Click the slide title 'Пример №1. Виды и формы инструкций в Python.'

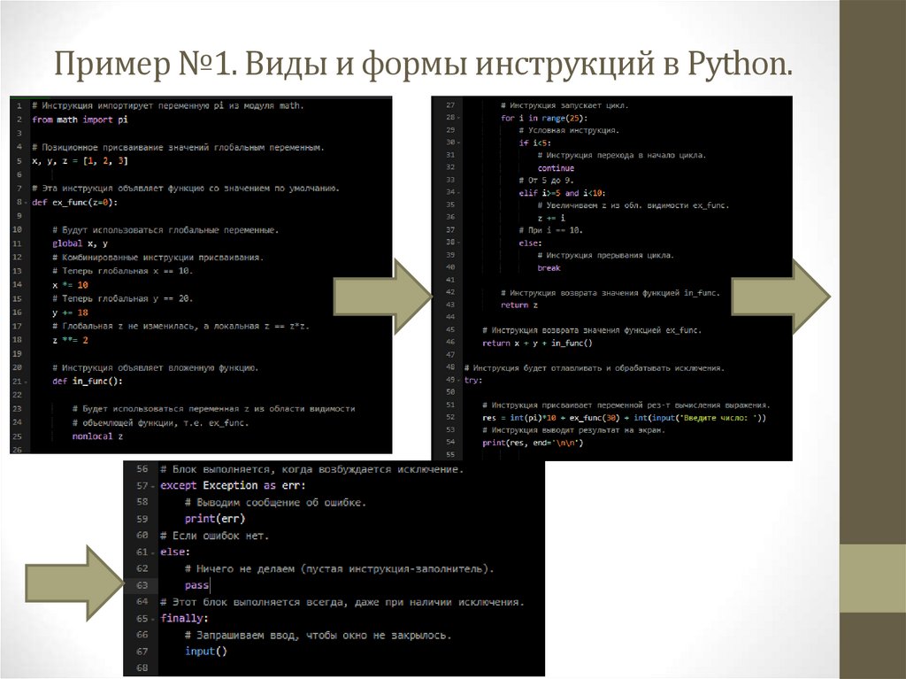click(423, 64)
